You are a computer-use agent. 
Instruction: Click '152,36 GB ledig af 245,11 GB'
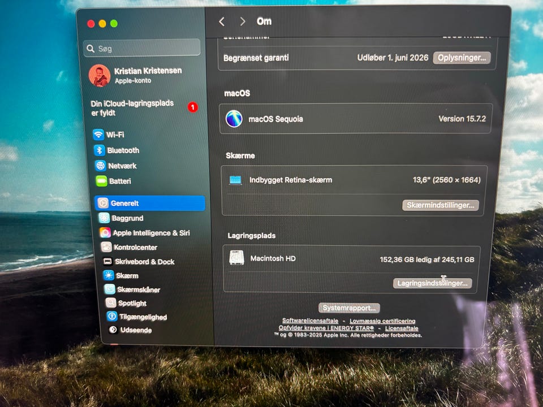click(x=427, y=259)
